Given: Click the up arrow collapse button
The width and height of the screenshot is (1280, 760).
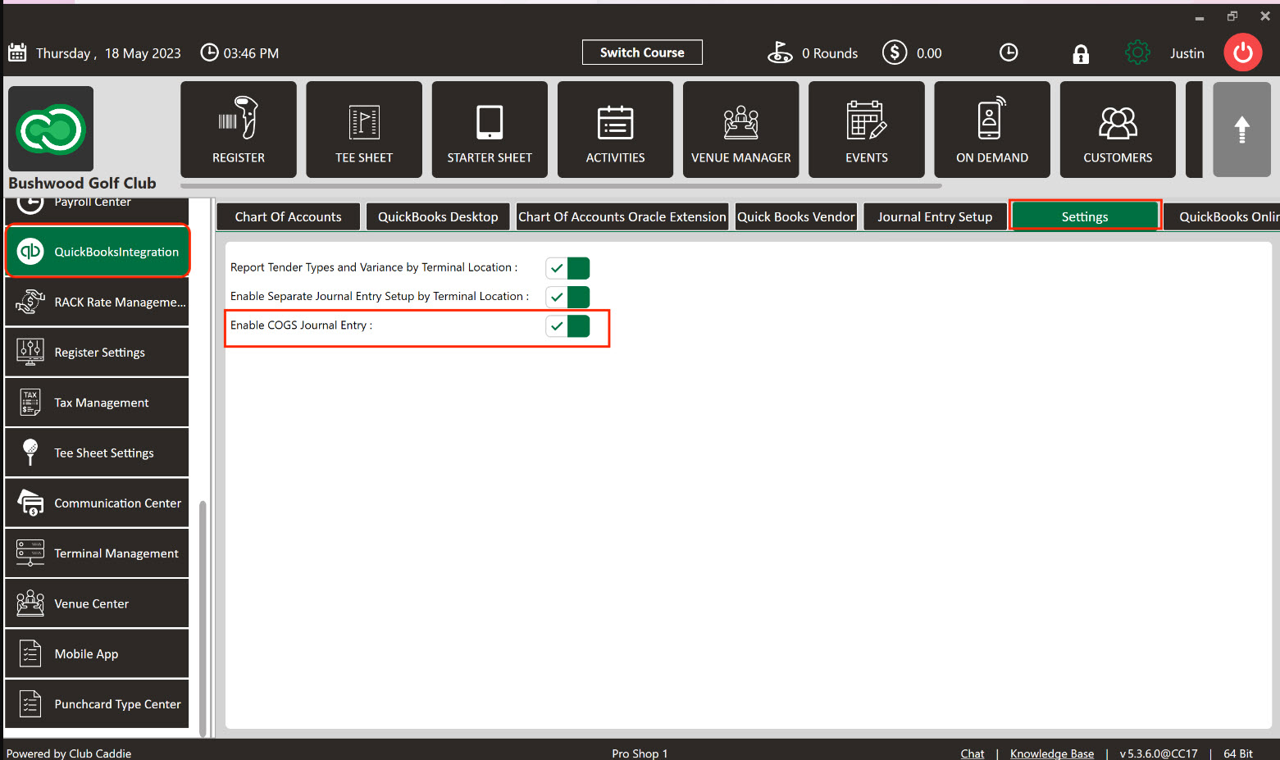Looking at the screenshot, I should 1241,130.
